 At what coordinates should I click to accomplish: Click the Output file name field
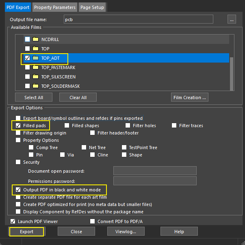point(138,19)
